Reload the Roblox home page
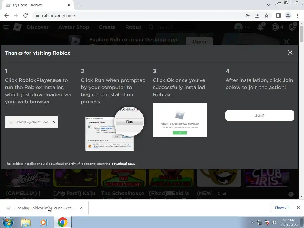304x228 pixels. tap(26, 15)
